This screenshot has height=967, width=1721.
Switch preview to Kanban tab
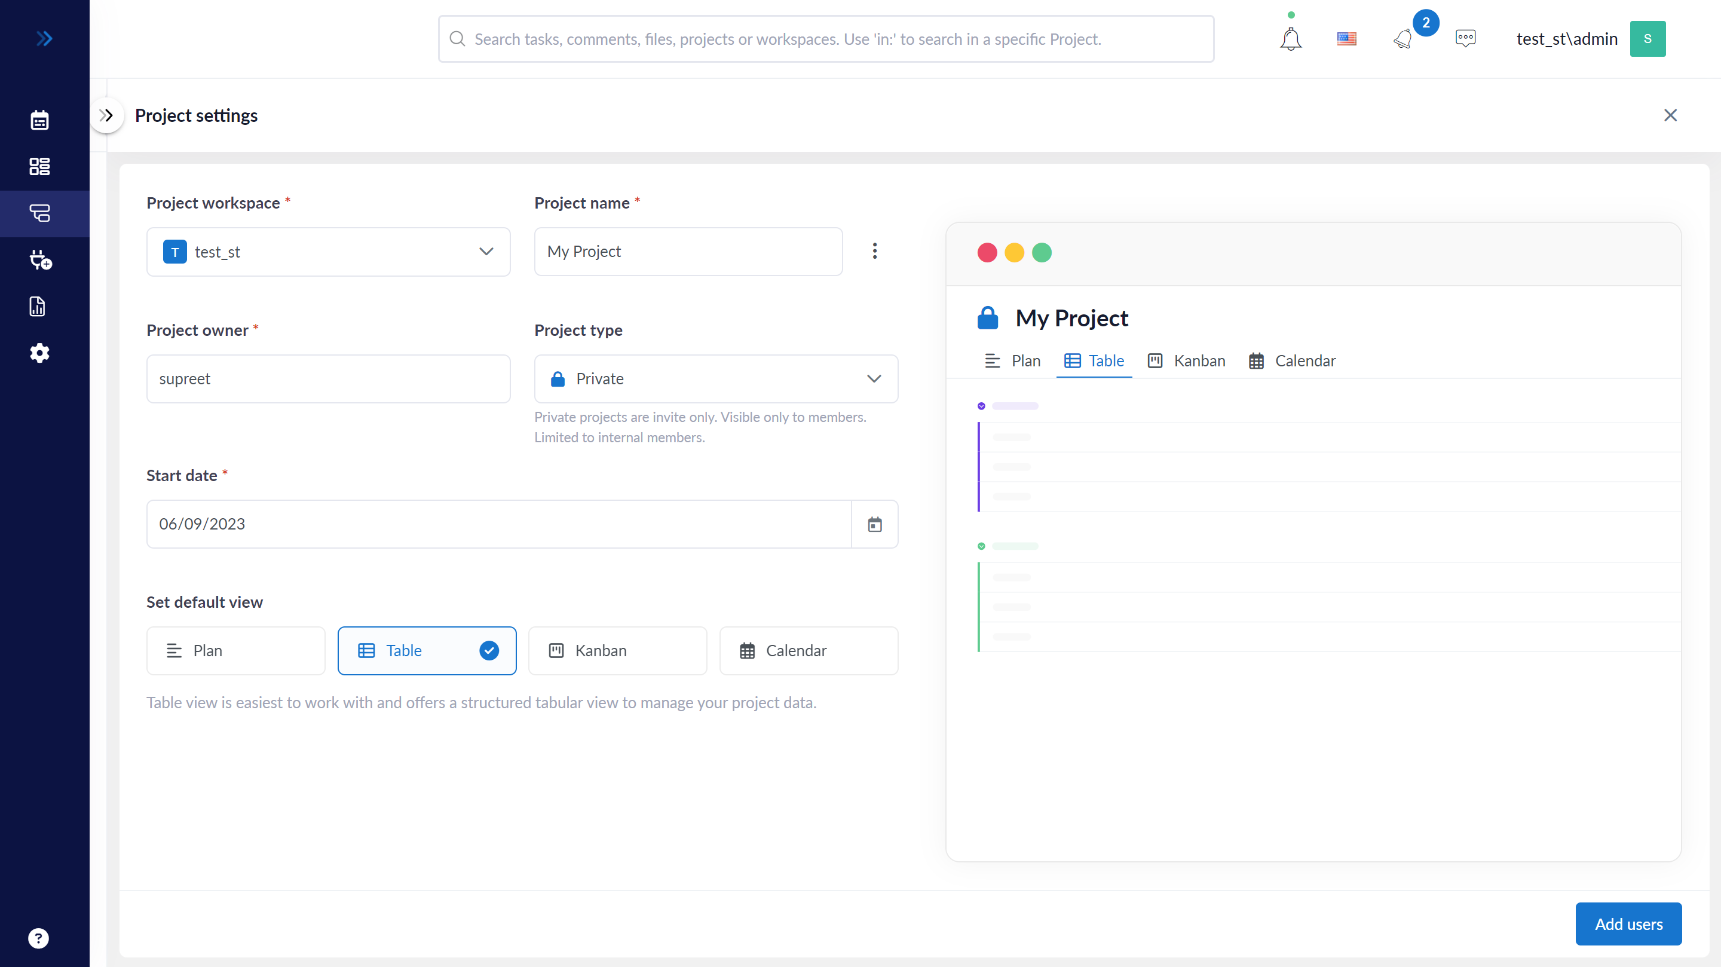[x=1187, y=361]
